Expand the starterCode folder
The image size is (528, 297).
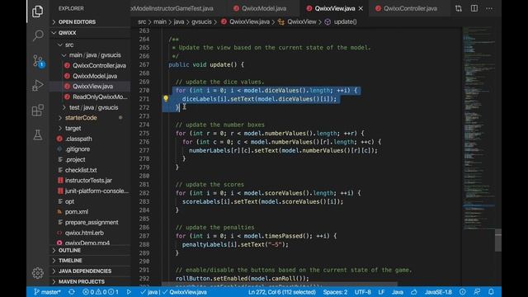coord(81,118)
